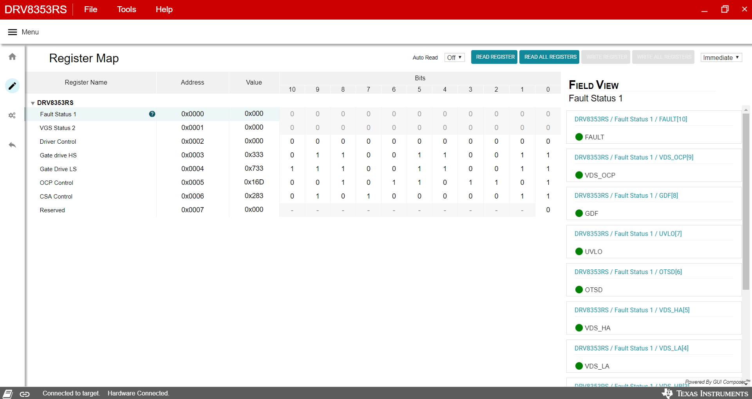Open the gears settings icon in sidebar
Screen dimensions: 752x399
(x=13, y=116)
